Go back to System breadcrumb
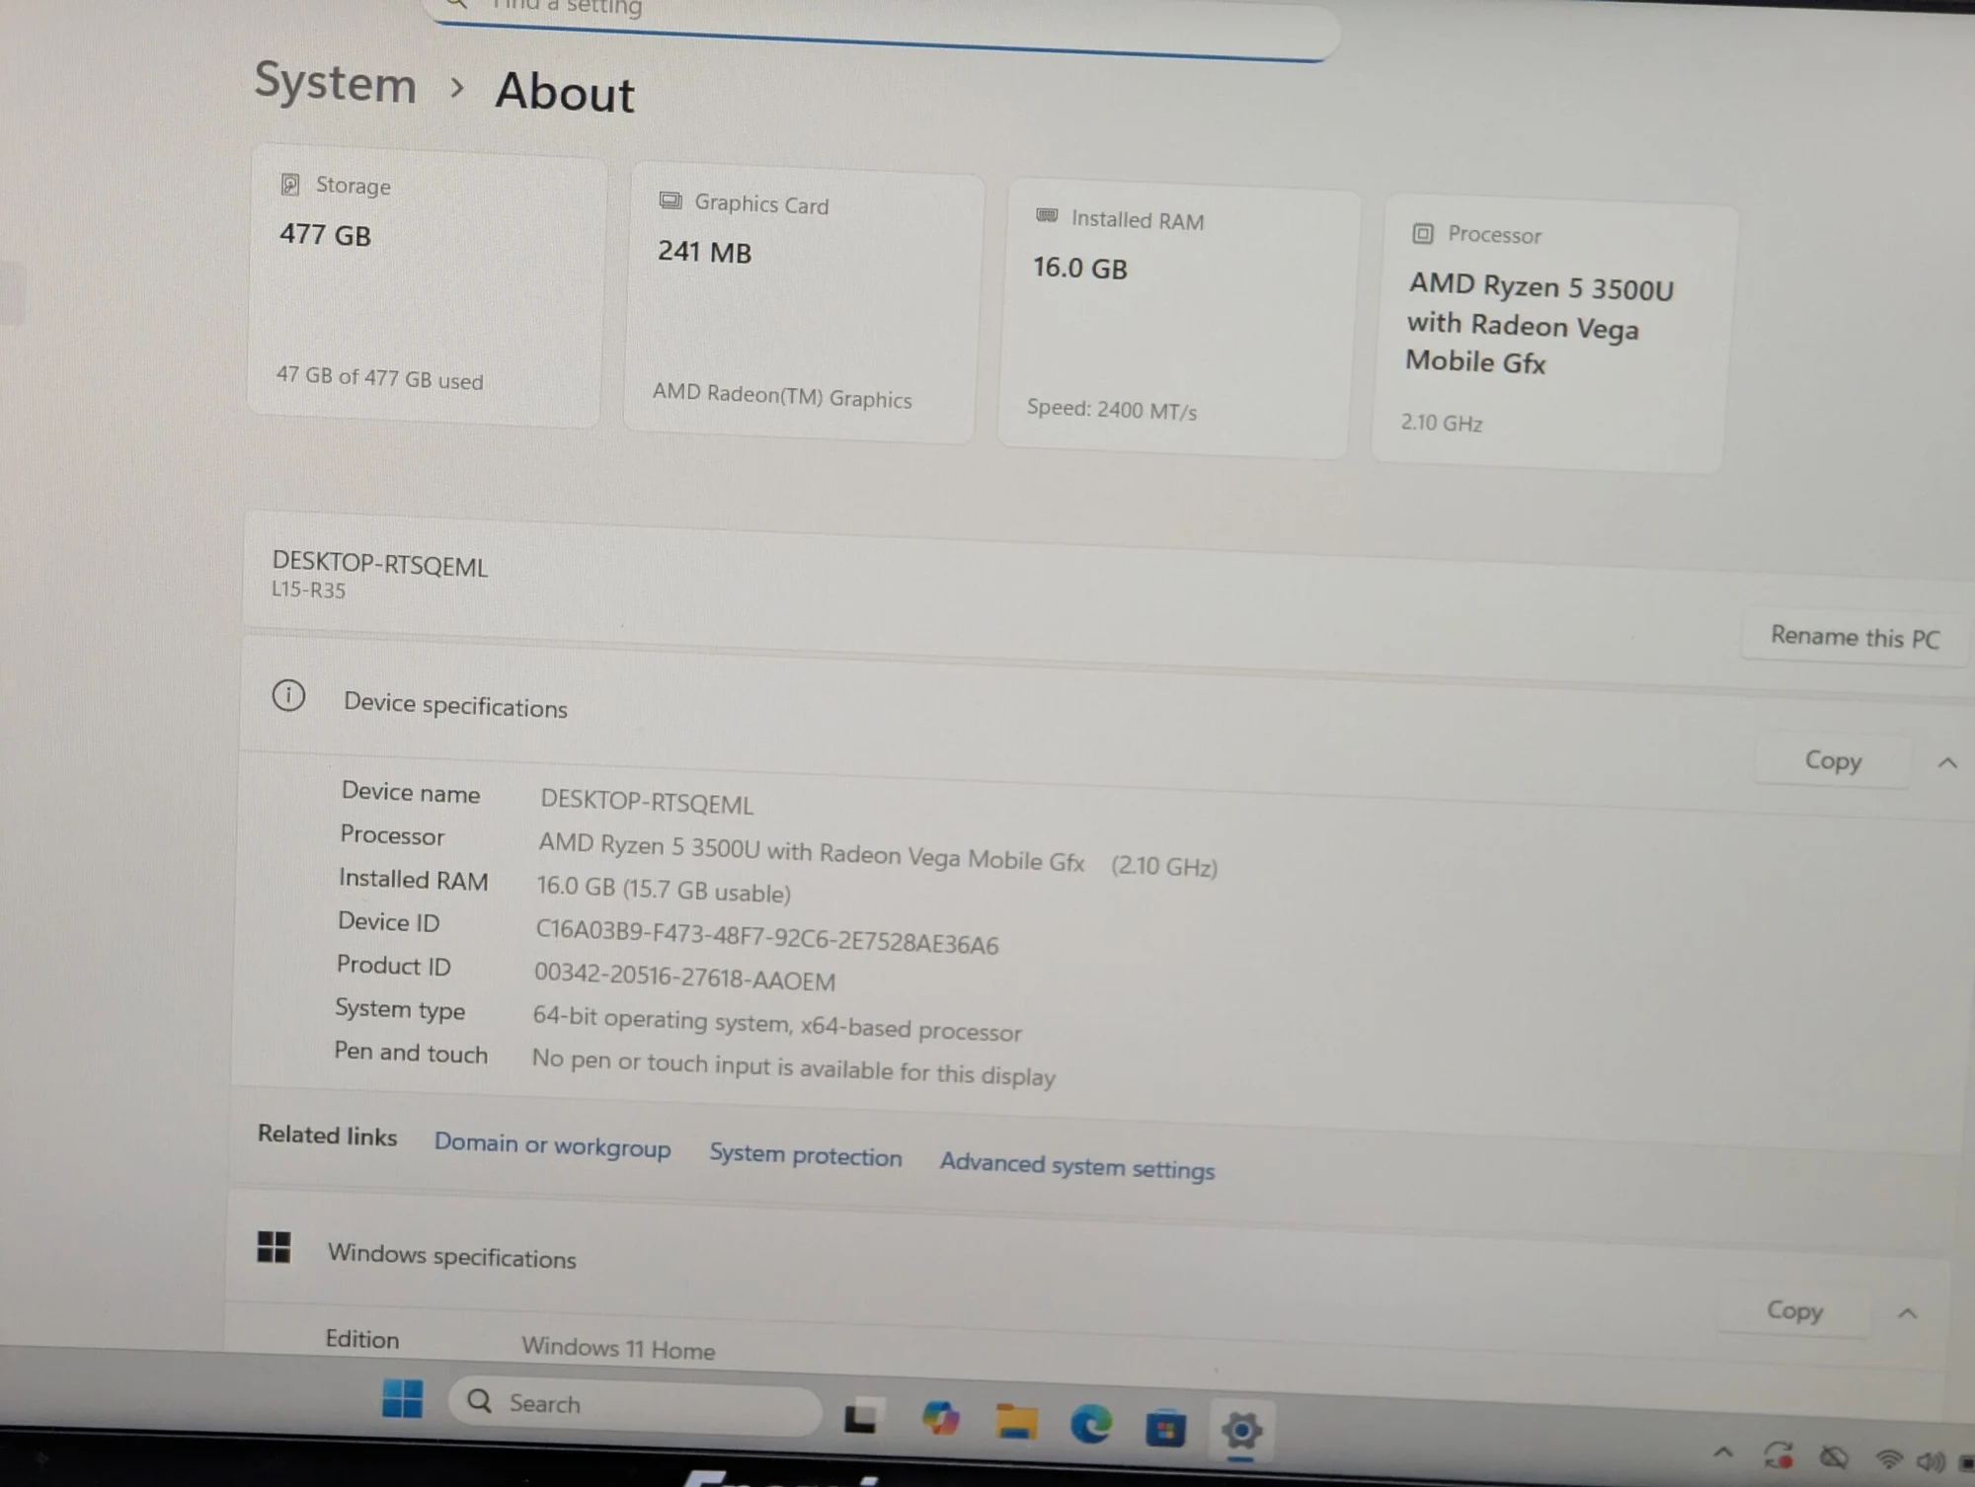Screen dimensions: 1975x1487 coord(336,82)
